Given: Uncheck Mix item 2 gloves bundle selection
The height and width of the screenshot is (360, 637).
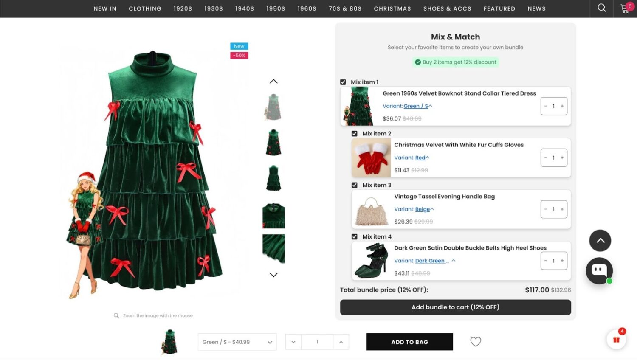Looking at the screenshot, I should (355, 133).
